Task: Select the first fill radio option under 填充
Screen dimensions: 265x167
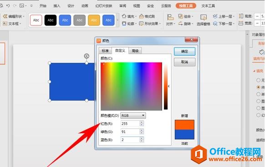Action: [258, 80]
